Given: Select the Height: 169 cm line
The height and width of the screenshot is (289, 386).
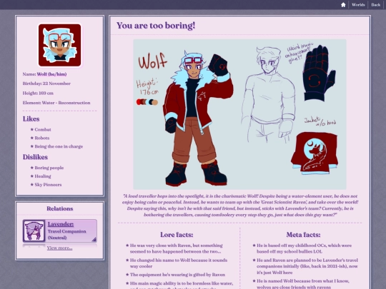Looking at the screenshot, I should click(38, 93).
